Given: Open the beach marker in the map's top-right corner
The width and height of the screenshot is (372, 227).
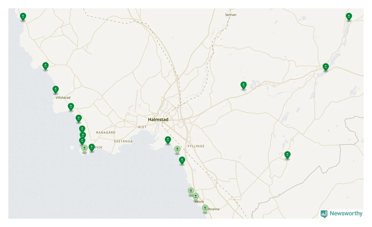Looking at the screenshot, I should pyautogui.click(x=349, y=17).
